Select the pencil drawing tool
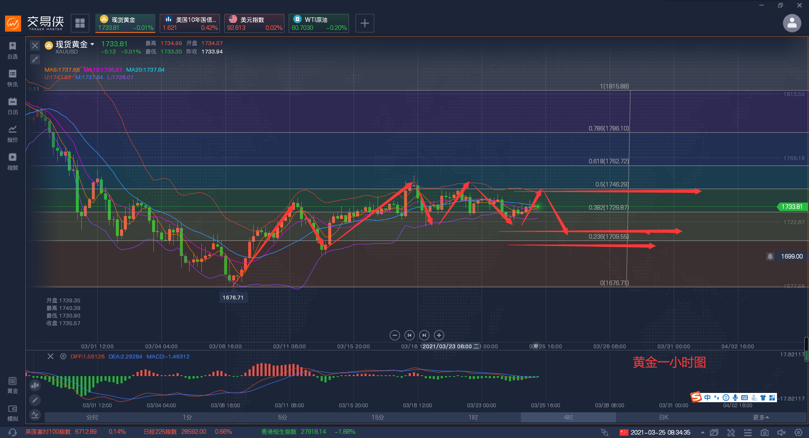809x438 pixels. click(35, 400)
